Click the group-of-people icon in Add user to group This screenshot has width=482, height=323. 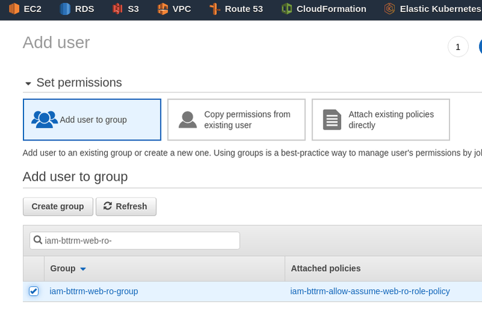click(x=44, y=119)
